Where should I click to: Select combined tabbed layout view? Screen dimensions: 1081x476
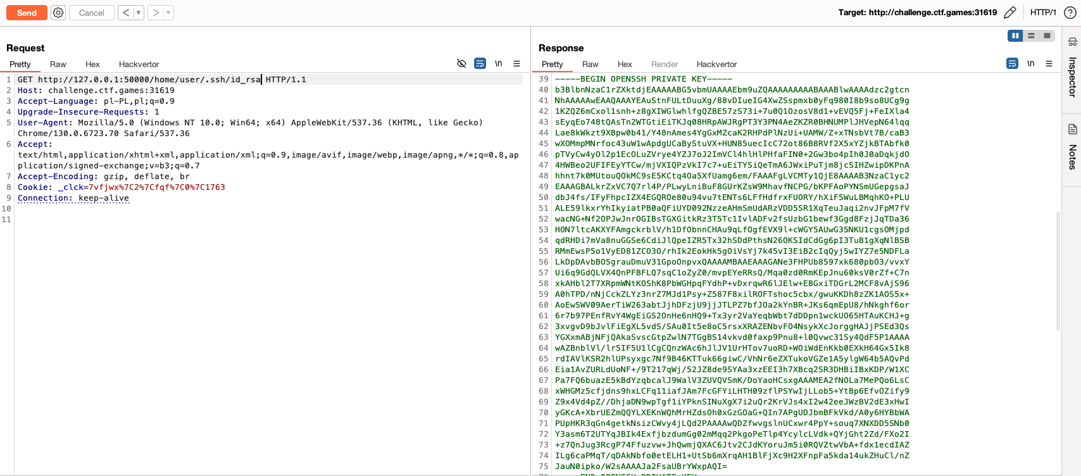pyautogui.click(x=1047, y=35)
